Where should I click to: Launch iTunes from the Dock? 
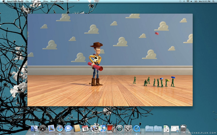pos(102,128)
